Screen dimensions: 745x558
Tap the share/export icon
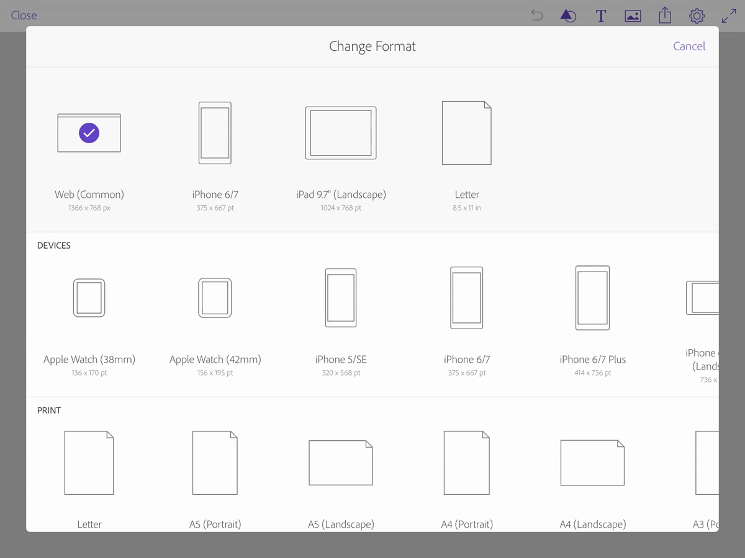[665, 15]
